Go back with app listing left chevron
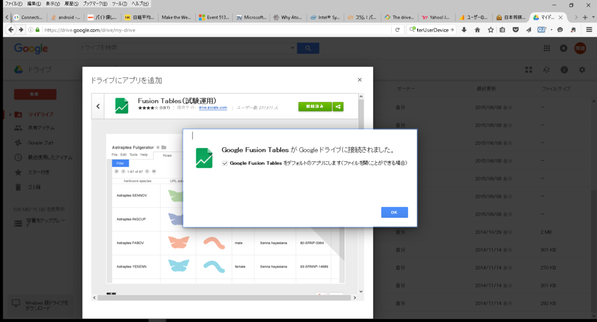This screenshot has width=597, height=322. 98,106
